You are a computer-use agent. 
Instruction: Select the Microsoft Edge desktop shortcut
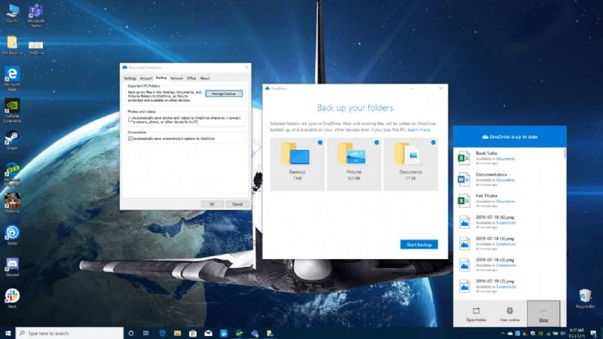[12, 79]
